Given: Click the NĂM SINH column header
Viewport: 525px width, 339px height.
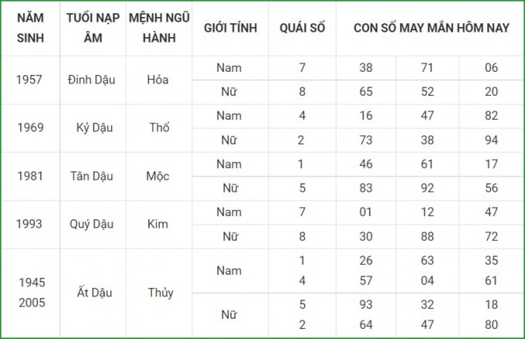Looking at the screenshot, I should click(30, 28).
